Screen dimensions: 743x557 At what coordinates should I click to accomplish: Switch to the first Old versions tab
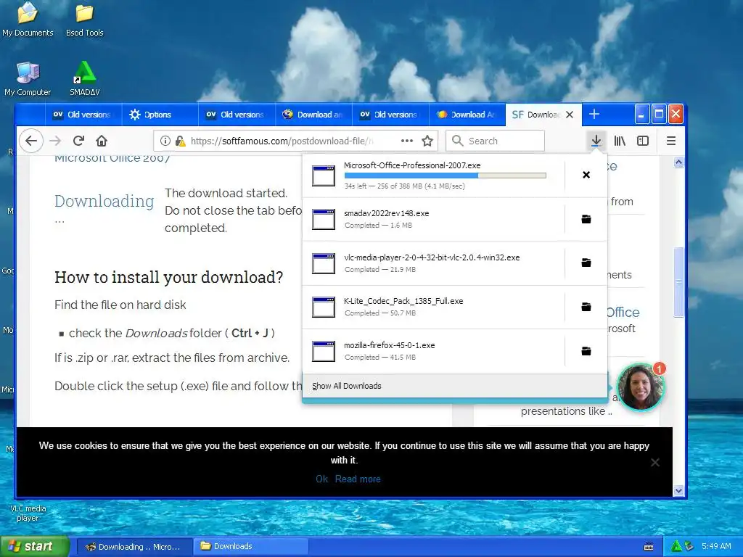[83, 115]
